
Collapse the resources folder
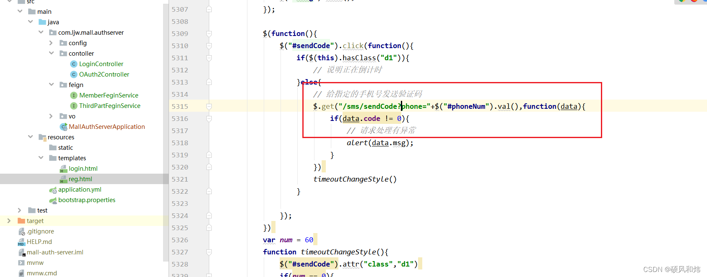click(x=30, y=137)
